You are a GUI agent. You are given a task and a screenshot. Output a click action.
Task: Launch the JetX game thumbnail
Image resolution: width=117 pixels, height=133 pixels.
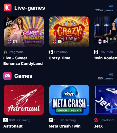(106, 100)
